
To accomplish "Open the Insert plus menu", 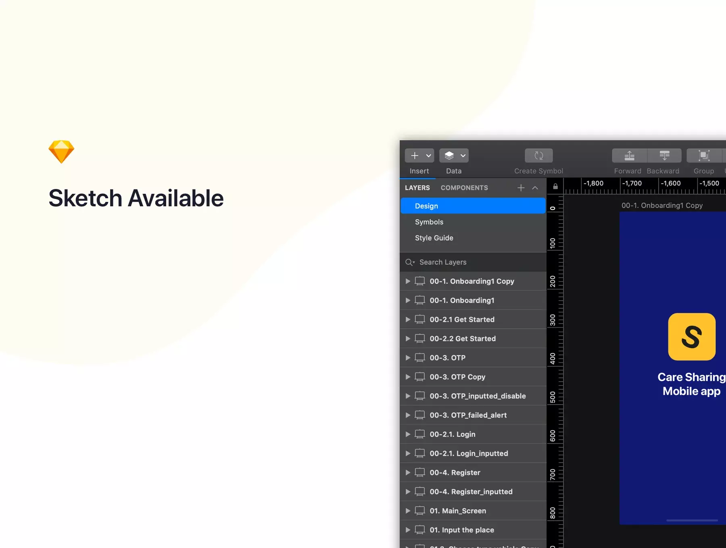I will pos(419,156).
